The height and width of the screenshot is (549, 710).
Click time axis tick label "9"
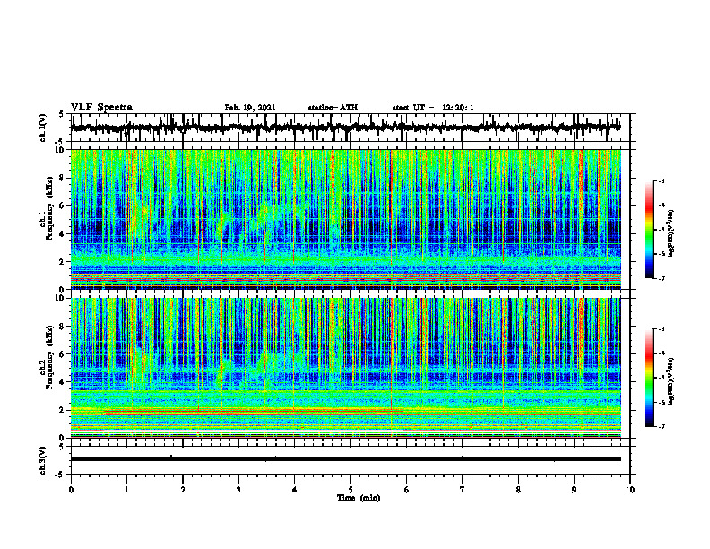tap(574, 490)
